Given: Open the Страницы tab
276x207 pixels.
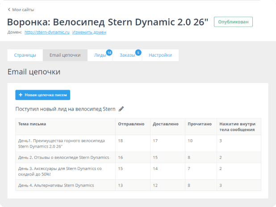Looking at the screenshot, I should [x=25, y=55].
